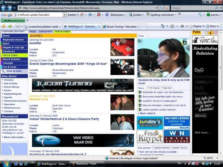Open the Mokum Live album link

39,99
